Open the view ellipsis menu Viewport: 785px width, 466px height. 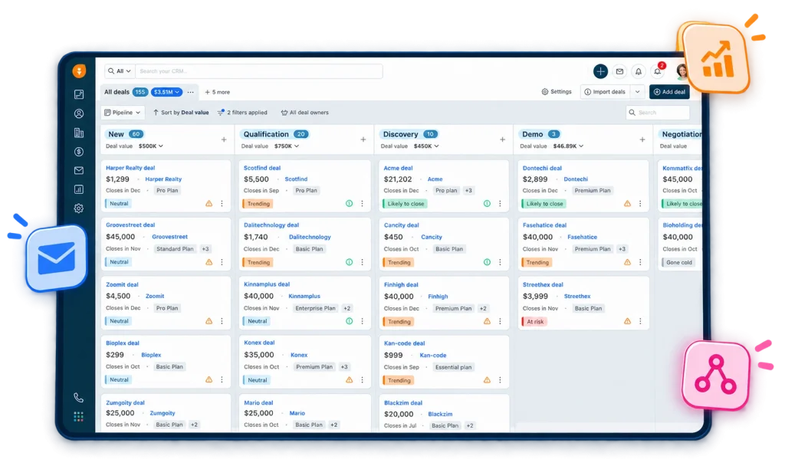(x=190, y=92)
